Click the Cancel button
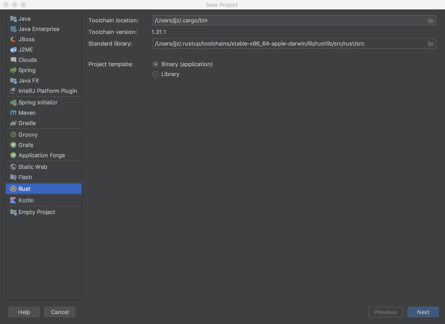This screenshot has width=445, height=324. pos(60,312)
